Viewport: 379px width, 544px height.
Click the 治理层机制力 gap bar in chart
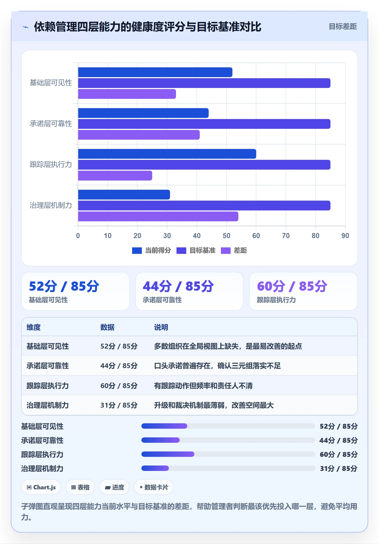click(x=158, y=217)
